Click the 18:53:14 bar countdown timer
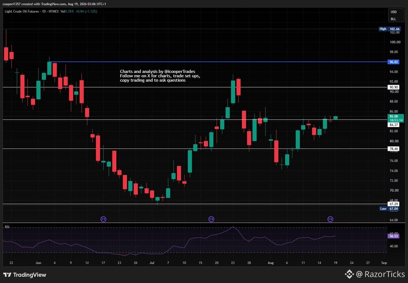408x283 pixels. point(395,120)
